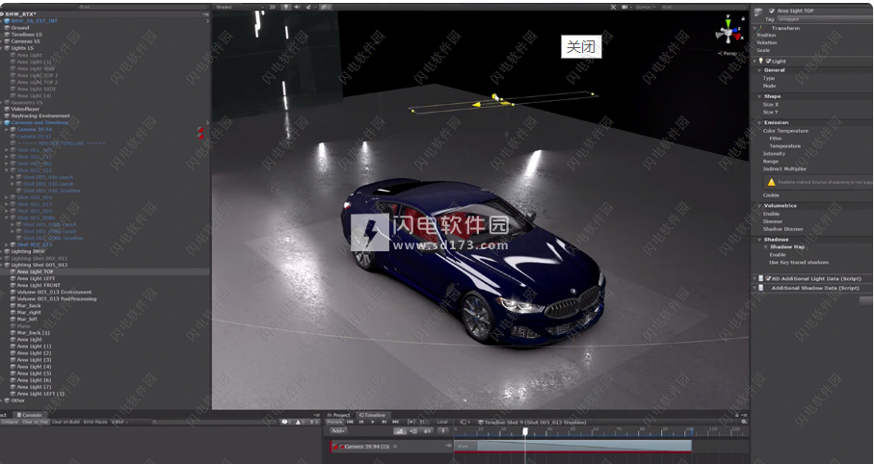Switch to the Timeline tab
The height and width of the screenshot is (464, 874).
[x=372, y=415]
